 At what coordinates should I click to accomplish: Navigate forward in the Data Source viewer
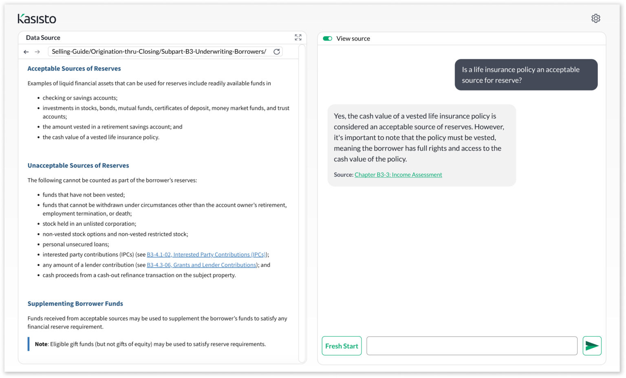point(37,52)
